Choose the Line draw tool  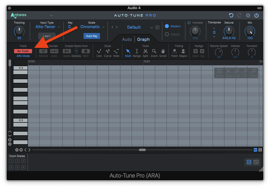tap(99, 51)
